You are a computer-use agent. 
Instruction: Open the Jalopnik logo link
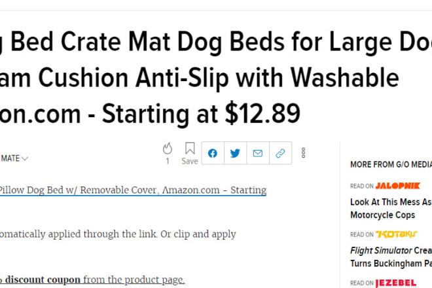397,186
